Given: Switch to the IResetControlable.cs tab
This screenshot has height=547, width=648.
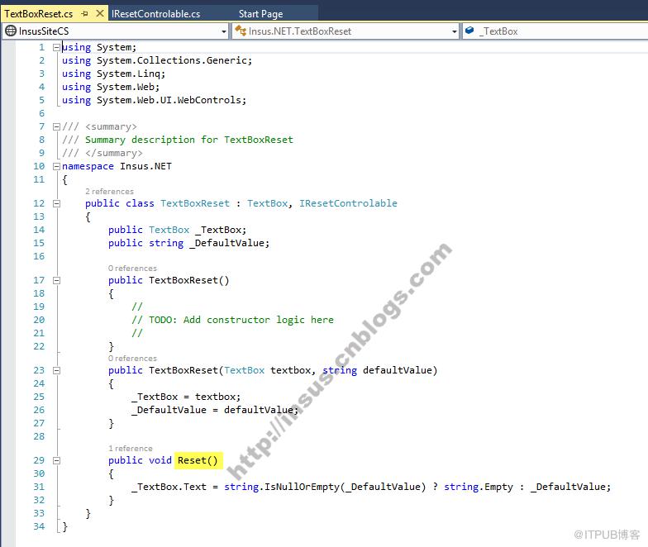Looking at the screenshot, I should click(x=155, y=13).
